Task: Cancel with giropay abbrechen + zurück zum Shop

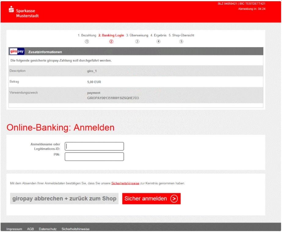Action: (x=64, y=198)
